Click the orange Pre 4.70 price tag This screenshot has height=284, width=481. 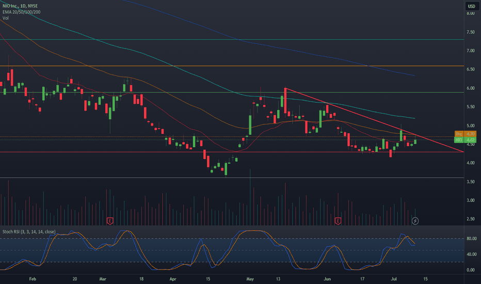pos(466,134)
